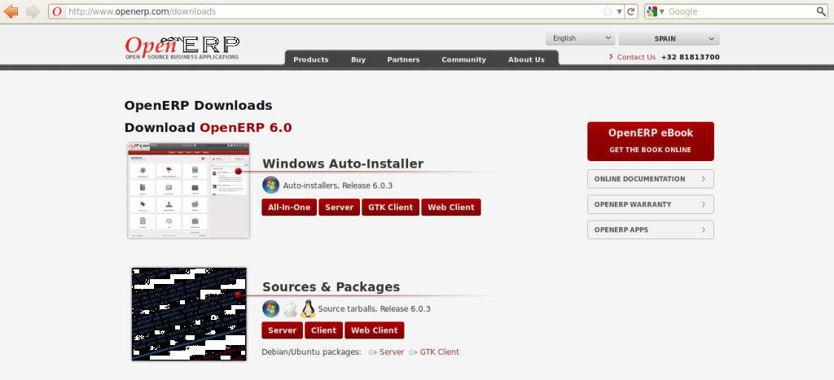Click the Apple logo under Sources & Packages
Viewport: 834px width, 380px height.
pyautogui.click(x=290, y=309)
